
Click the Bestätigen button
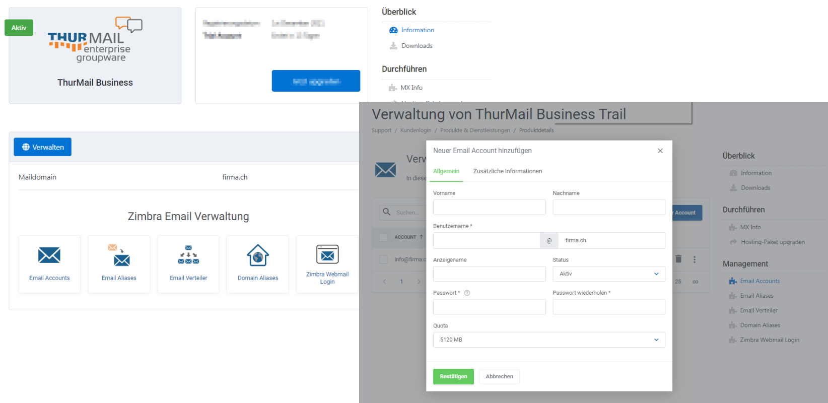(453, 376)
